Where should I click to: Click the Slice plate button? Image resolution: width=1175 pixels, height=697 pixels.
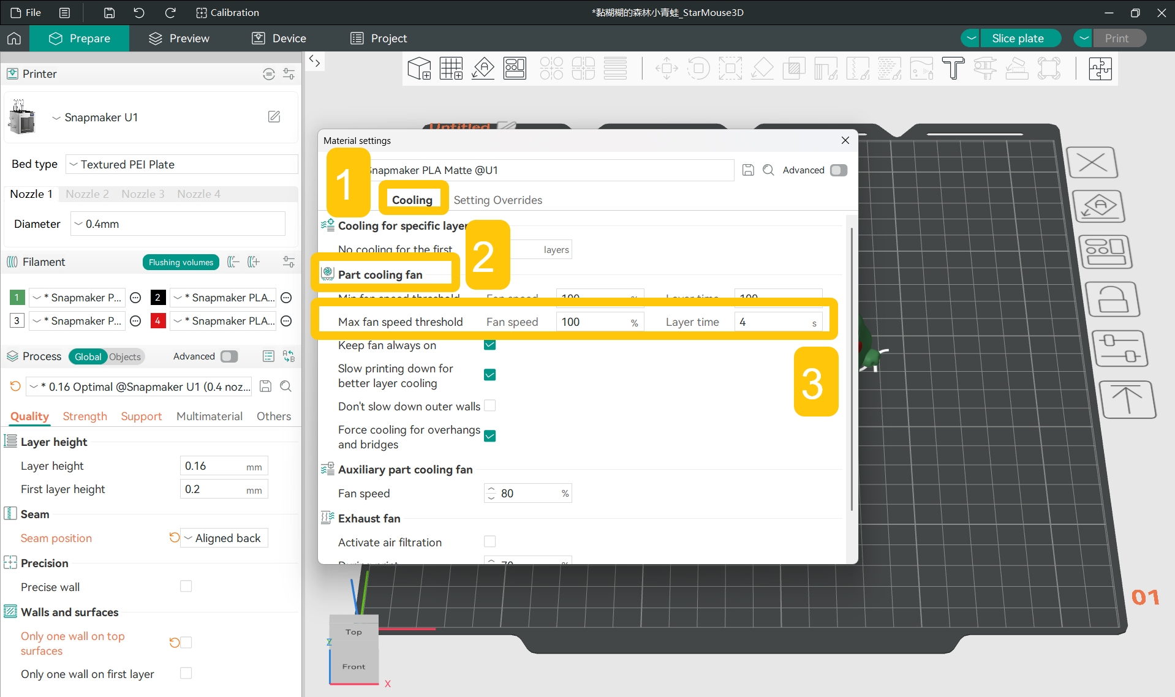[x=1018, y=38]
